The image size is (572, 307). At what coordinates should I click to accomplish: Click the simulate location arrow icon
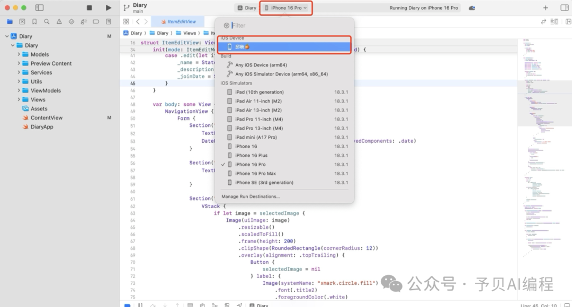pyautogui.click(x=239, y=305)
